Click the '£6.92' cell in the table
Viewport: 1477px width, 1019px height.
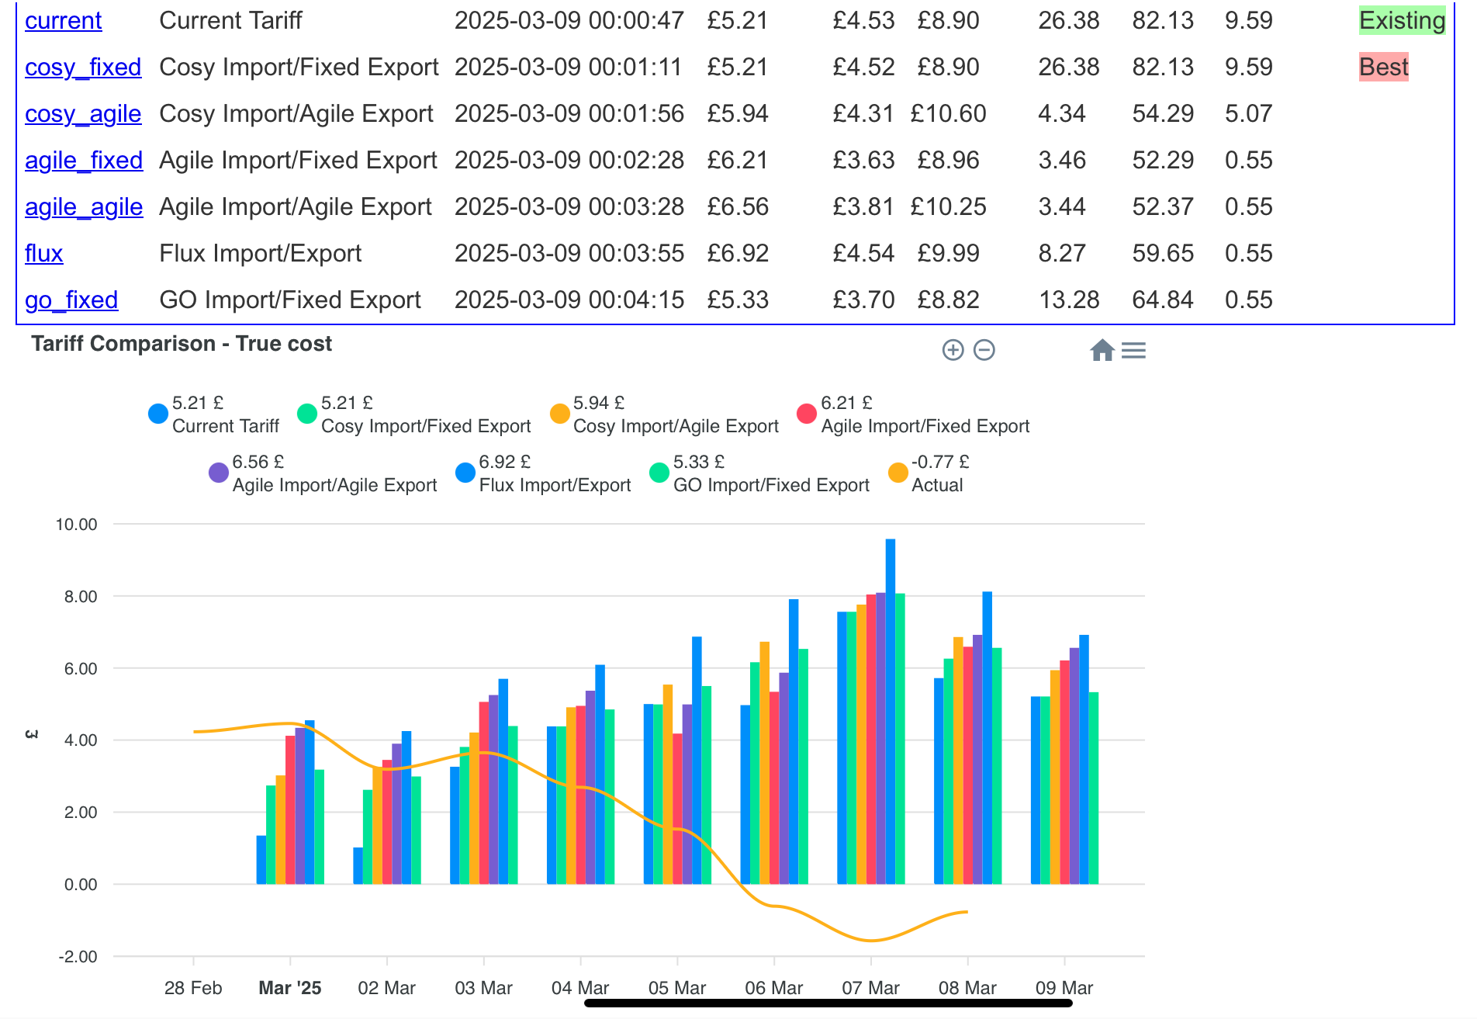[738, 254]
